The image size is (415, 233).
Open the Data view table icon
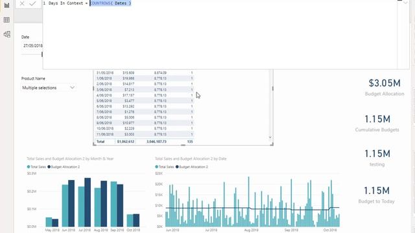click(6, 20)
